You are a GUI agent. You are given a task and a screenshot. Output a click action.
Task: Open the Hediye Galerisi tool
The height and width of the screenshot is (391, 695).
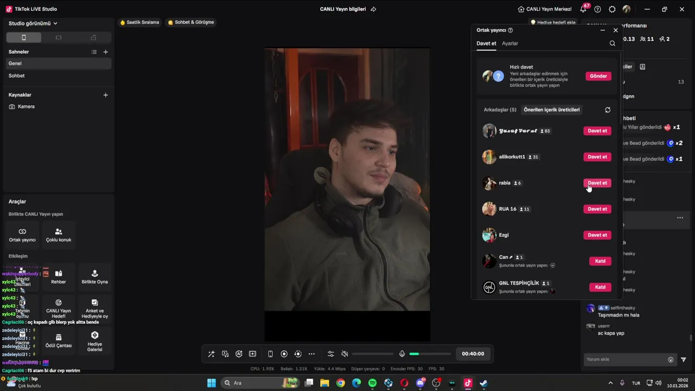click(x=94, y=340)
